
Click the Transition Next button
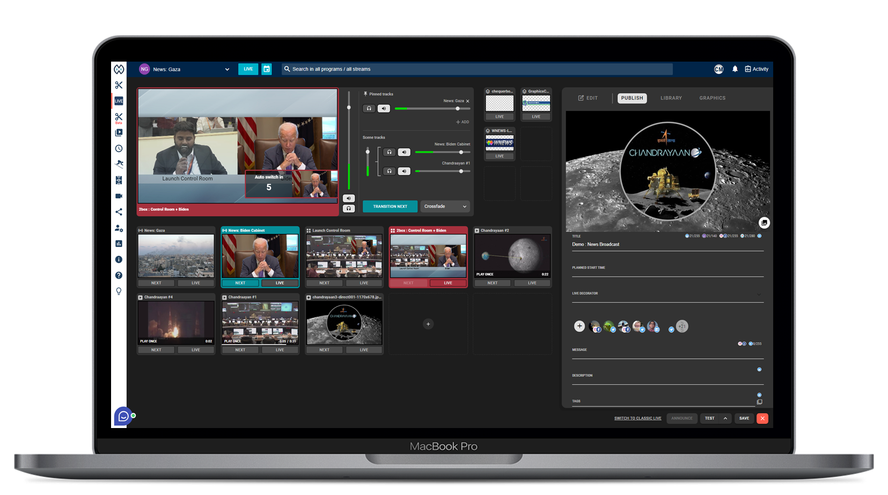(x=390, y=206)
